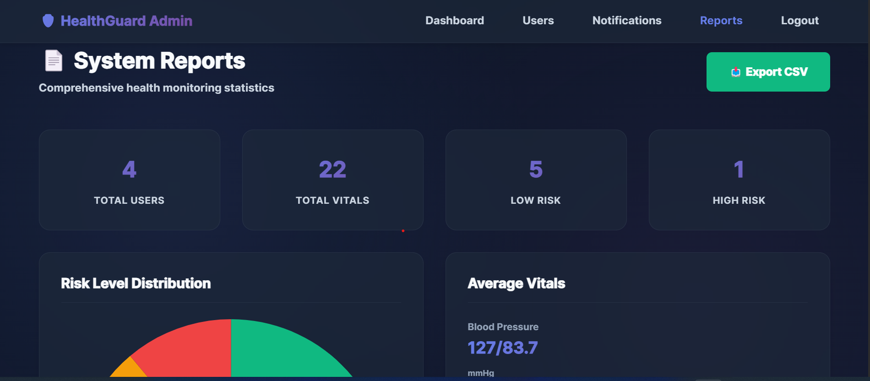Viewport: 870px width, 381px height.
Task: Click 'Comprehensive health monitoring statistics' subtitle
Action: click(x=157, y=88)
